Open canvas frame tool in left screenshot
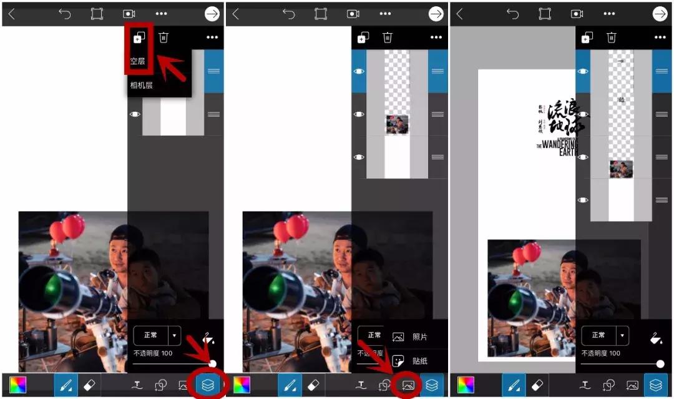674x399 pixels. [97, 14]
